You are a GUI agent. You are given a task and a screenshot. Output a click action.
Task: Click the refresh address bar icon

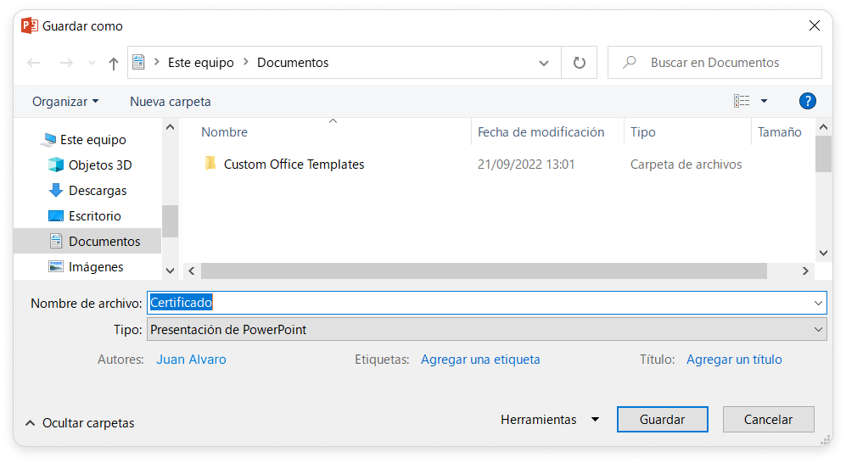click(580, 63)
